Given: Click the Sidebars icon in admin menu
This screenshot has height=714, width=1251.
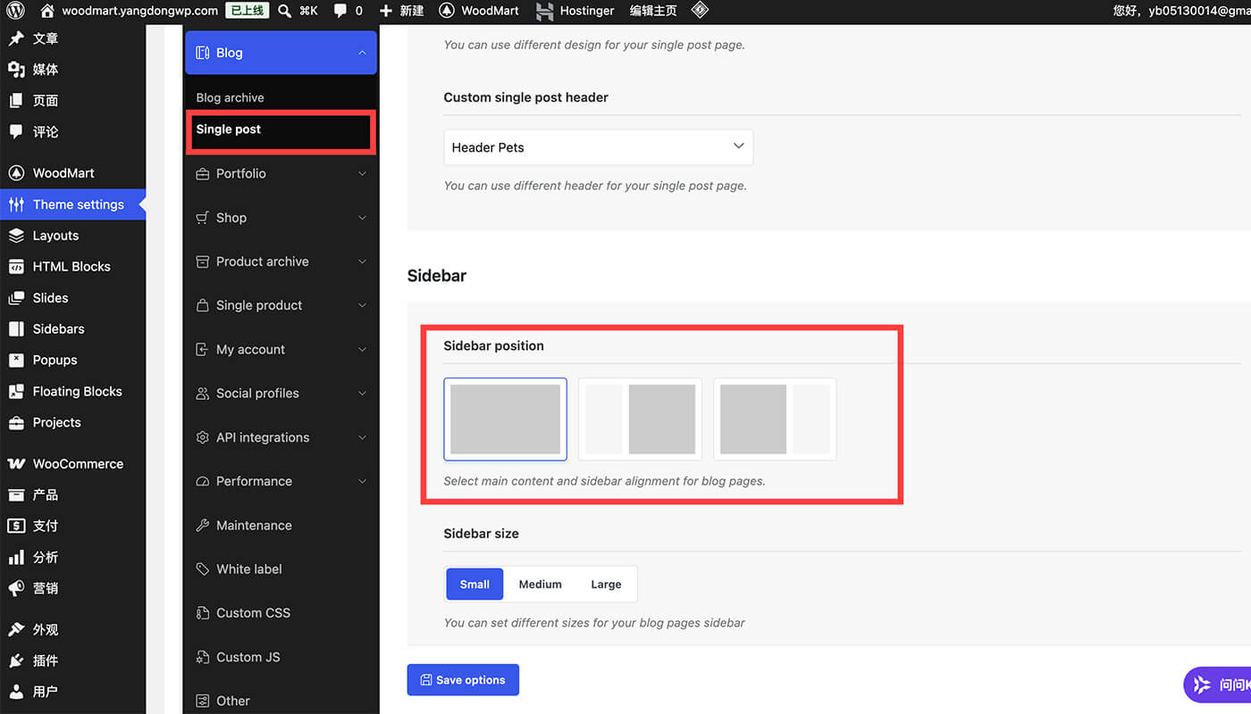Looking at the screenshot, I should [16, 329].
